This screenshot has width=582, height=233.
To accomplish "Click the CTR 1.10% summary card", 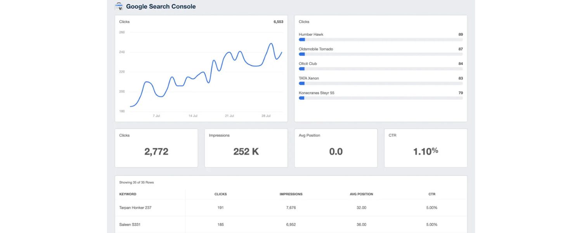I will tap(426, 148).
